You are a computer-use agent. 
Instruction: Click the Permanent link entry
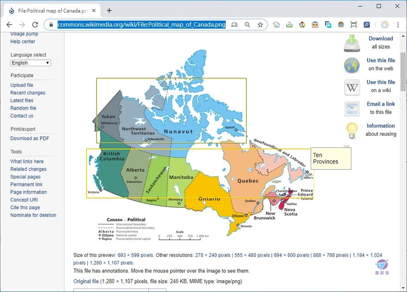[27, 184]
